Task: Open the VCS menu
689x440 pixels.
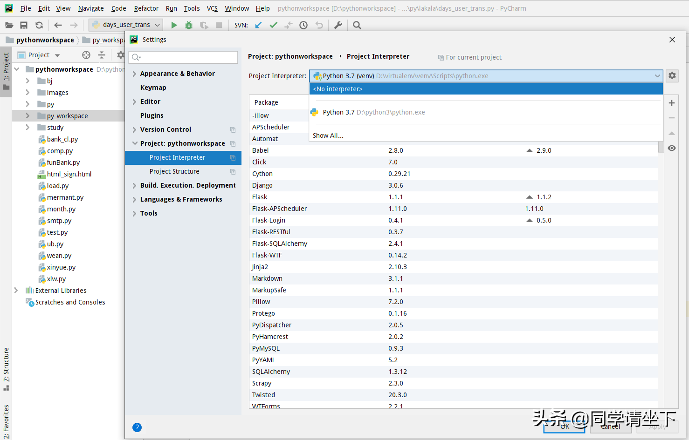Action: (x=212, y=8)
